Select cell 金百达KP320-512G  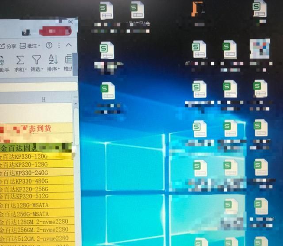[x=37, y=196]
